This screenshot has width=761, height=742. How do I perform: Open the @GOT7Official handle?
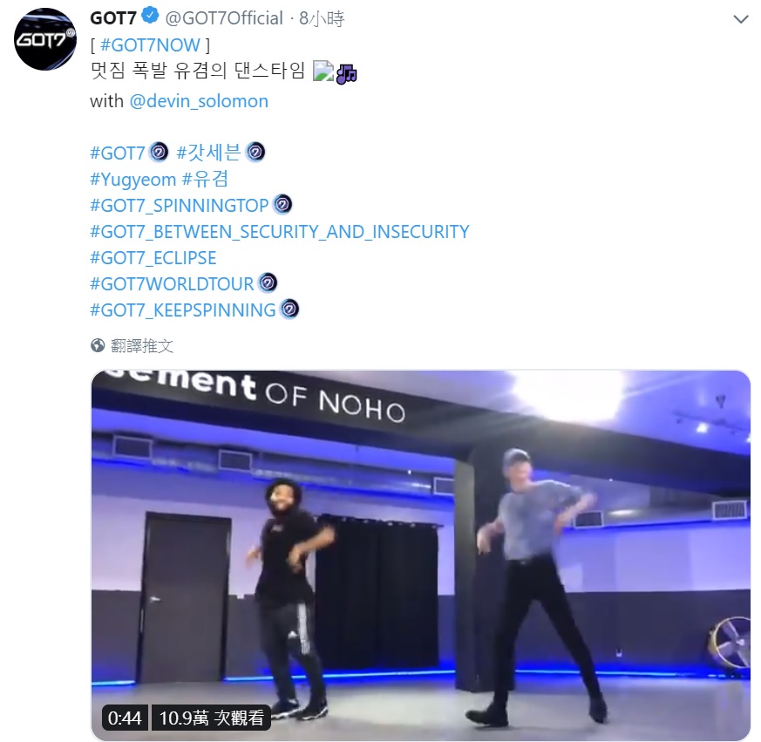224,18
